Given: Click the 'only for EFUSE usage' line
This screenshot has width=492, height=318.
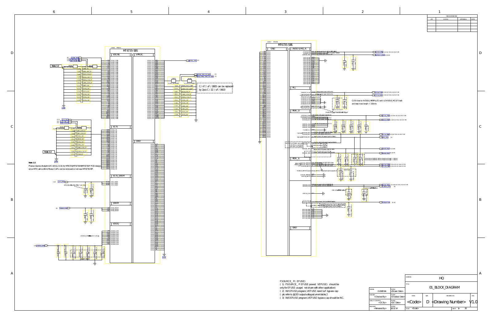Looking at the screenshot, I should tap(307, 288).
